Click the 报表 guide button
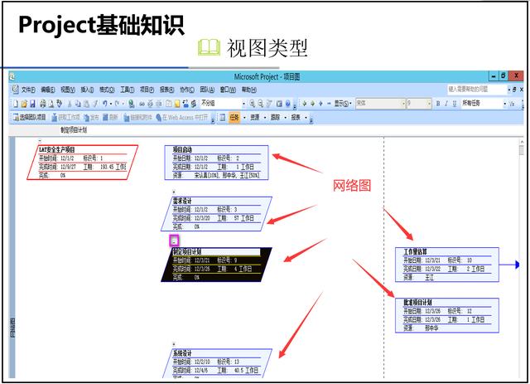 pyautogui.click(x=296, y=117)
